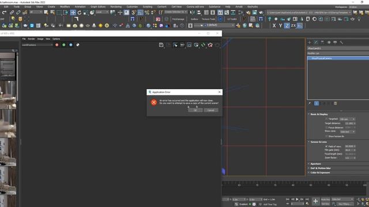Expand the Aperture rollout

pyautogui.click(x=315, y=163)
